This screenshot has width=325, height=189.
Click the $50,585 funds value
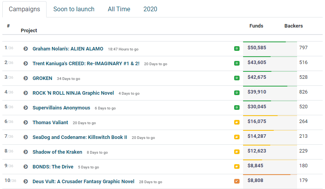(257, 48)
